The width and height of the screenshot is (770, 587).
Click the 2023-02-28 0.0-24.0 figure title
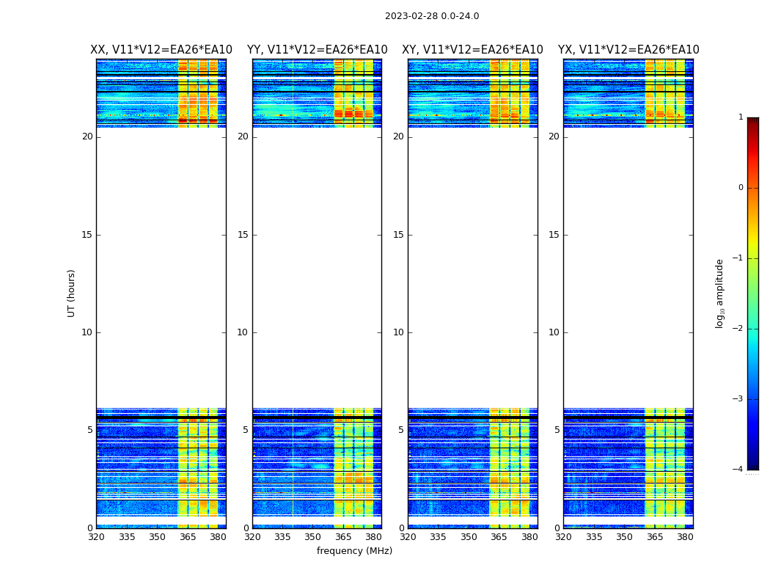click(432, 16)
